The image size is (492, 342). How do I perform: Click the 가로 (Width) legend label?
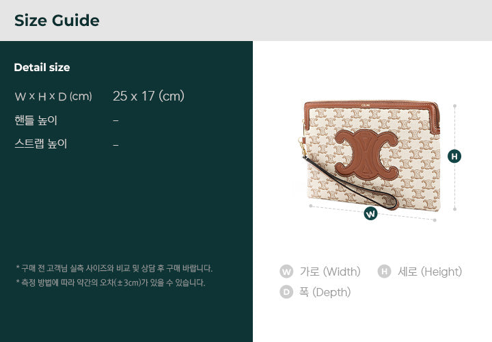tap(330, 272)
